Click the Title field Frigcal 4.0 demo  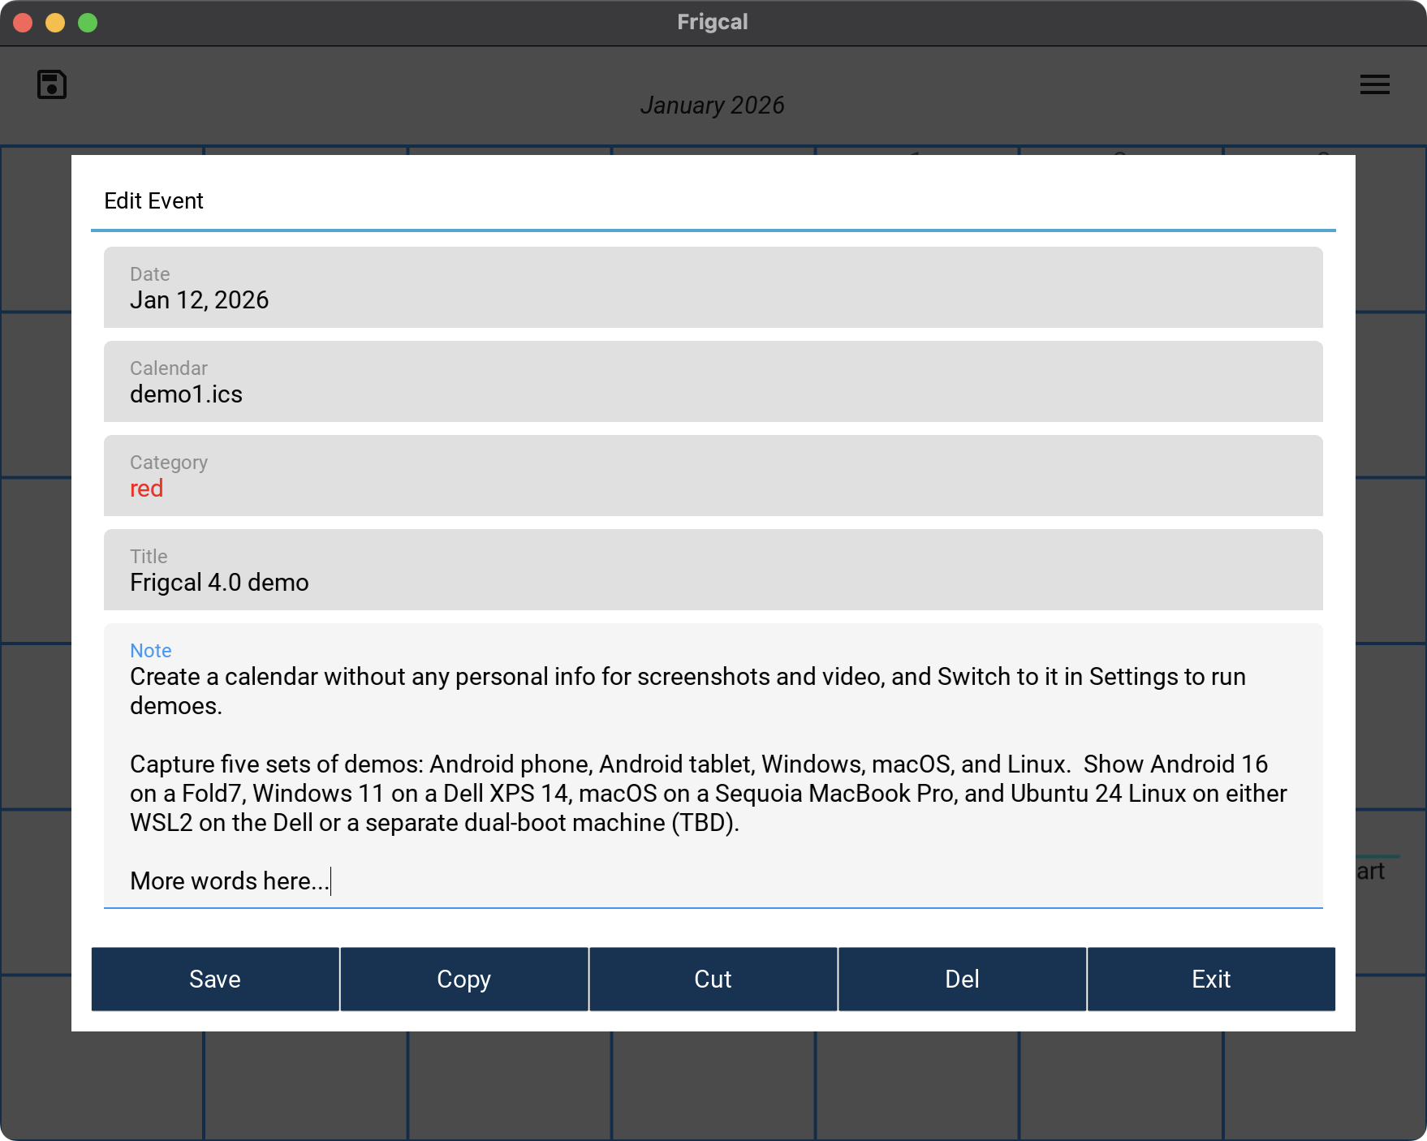[713, 570]
